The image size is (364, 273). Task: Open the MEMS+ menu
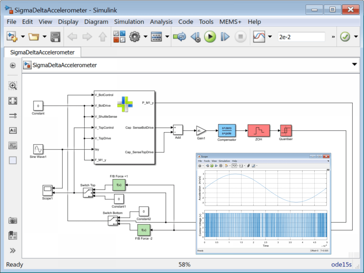[230, 22]
